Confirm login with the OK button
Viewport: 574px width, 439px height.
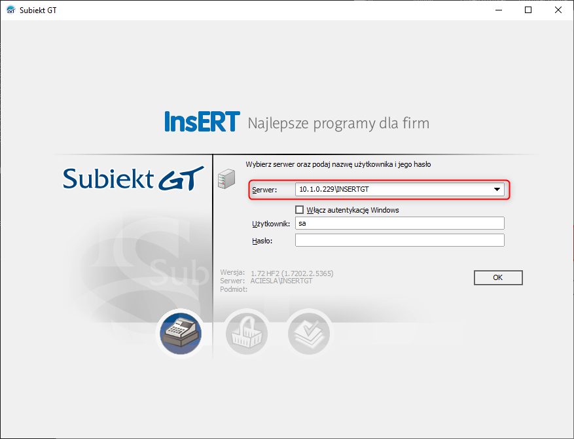click(498, 277)
